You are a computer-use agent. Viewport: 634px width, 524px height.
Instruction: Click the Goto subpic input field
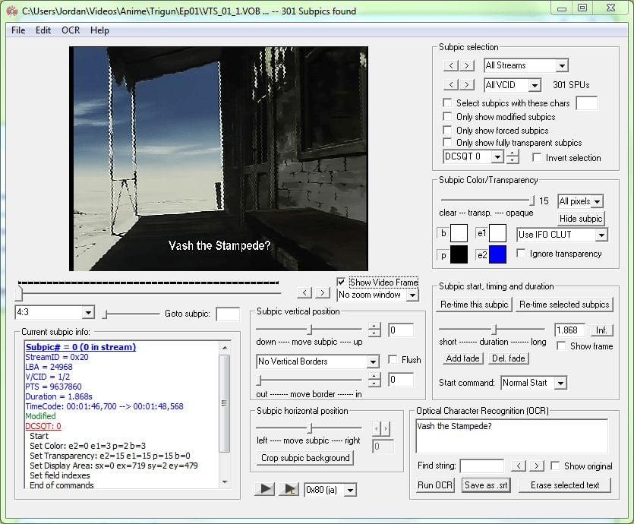pos(228,314)
